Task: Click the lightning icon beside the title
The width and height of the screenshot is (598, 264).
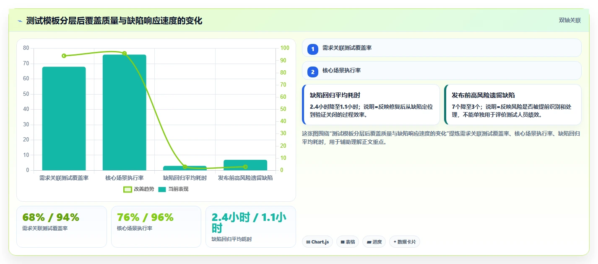Action: coord(20,21)
